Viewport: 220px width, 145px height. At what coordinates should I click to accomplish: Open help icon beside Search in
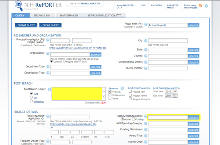click(122, 88)
